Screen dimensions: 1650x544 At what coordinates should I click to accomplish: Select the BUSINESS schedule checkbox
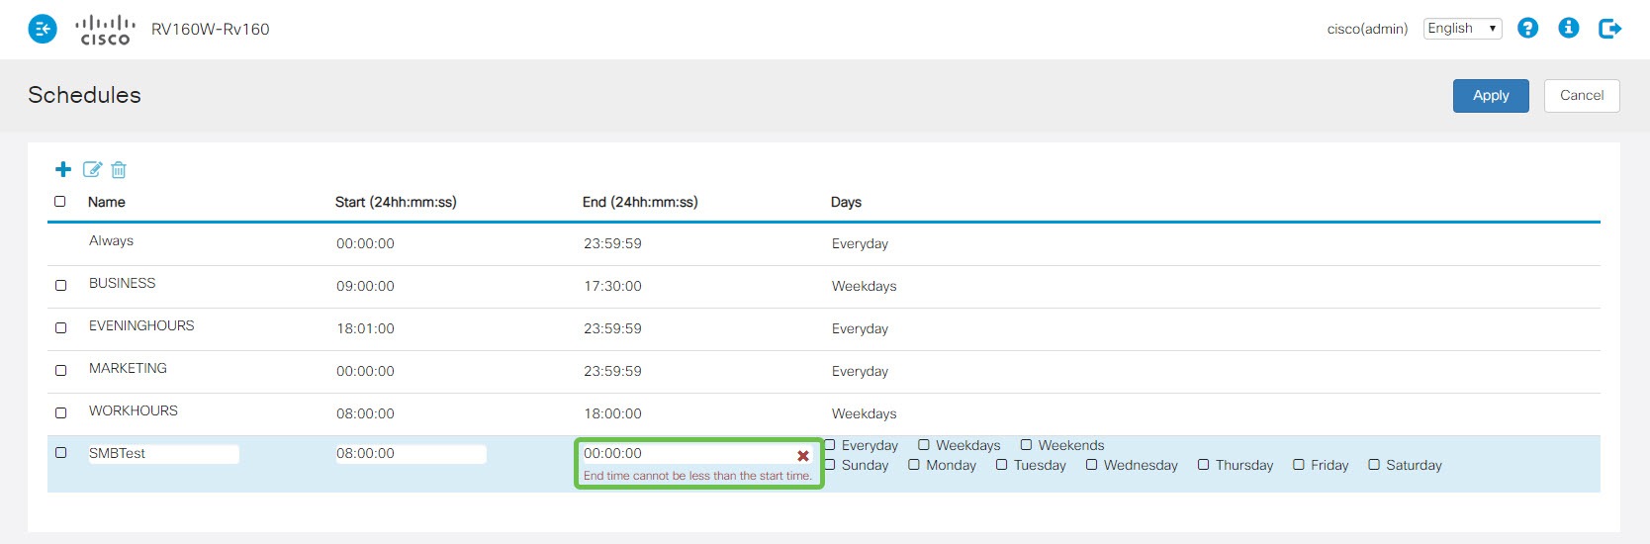61,285
